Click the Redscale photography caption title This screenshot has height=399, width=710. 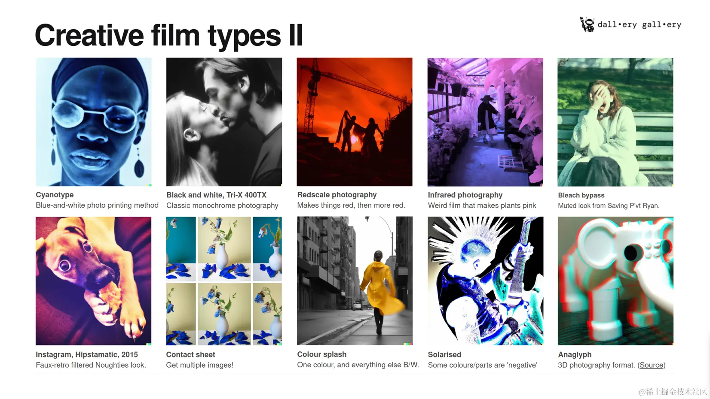(x=337, y=195)
